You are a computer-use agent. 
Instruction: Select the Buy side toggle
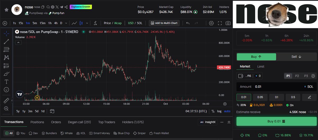pos(256,57)
